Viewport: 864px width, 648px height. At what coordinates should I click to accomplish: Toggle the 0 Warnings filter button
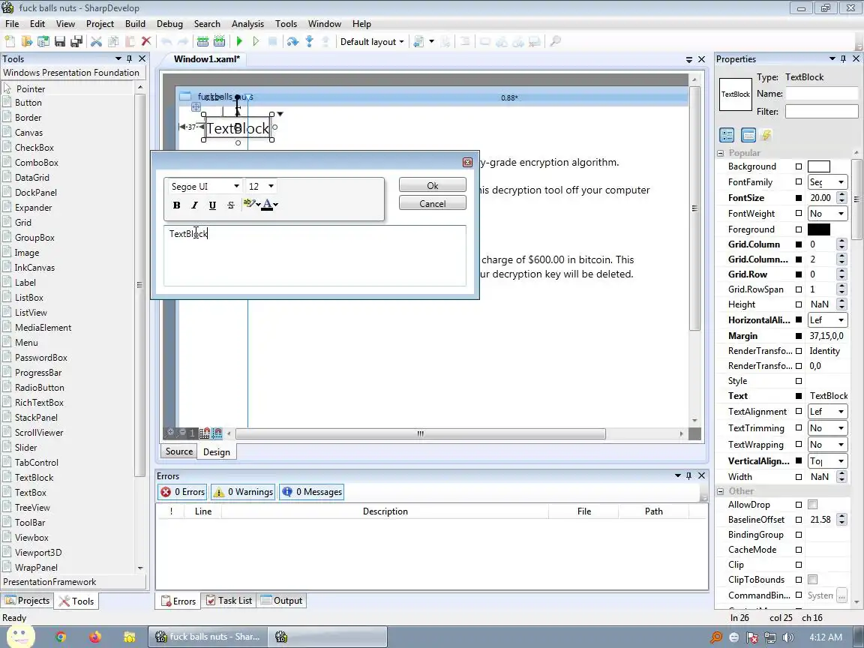click(243, 492)
